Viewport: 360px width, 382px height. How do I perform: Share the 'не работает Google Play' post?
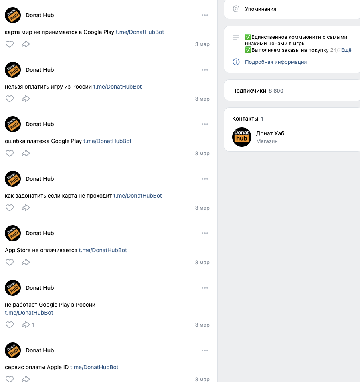click(x=26, y=325)
